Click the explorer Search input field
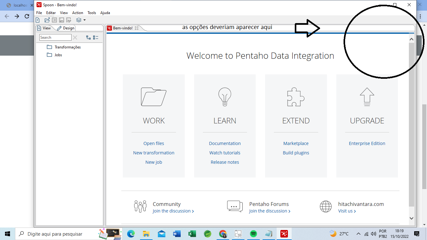427x240 pixels. point(55,37)
